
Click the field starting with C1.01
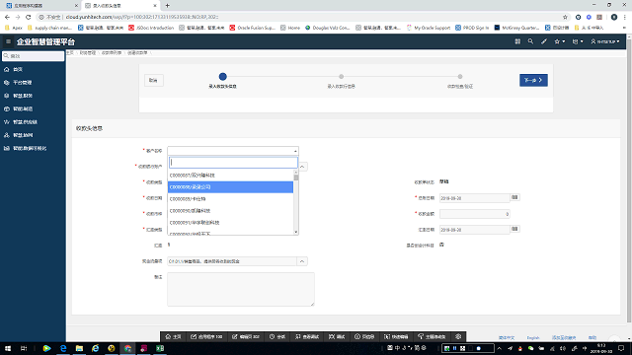click(232, 261)
